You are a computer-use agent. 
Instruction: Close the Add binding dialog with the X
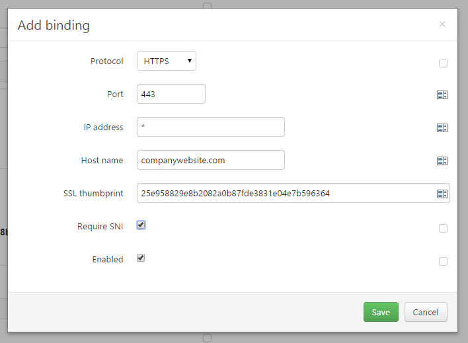point(442,24)
